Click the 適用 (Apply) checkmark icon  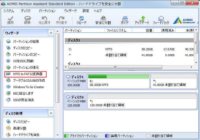10,18
